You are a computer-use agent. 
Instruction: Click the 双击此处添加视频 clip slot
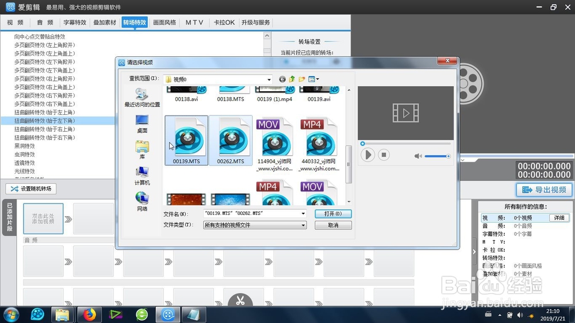click(x=43, y=219)
